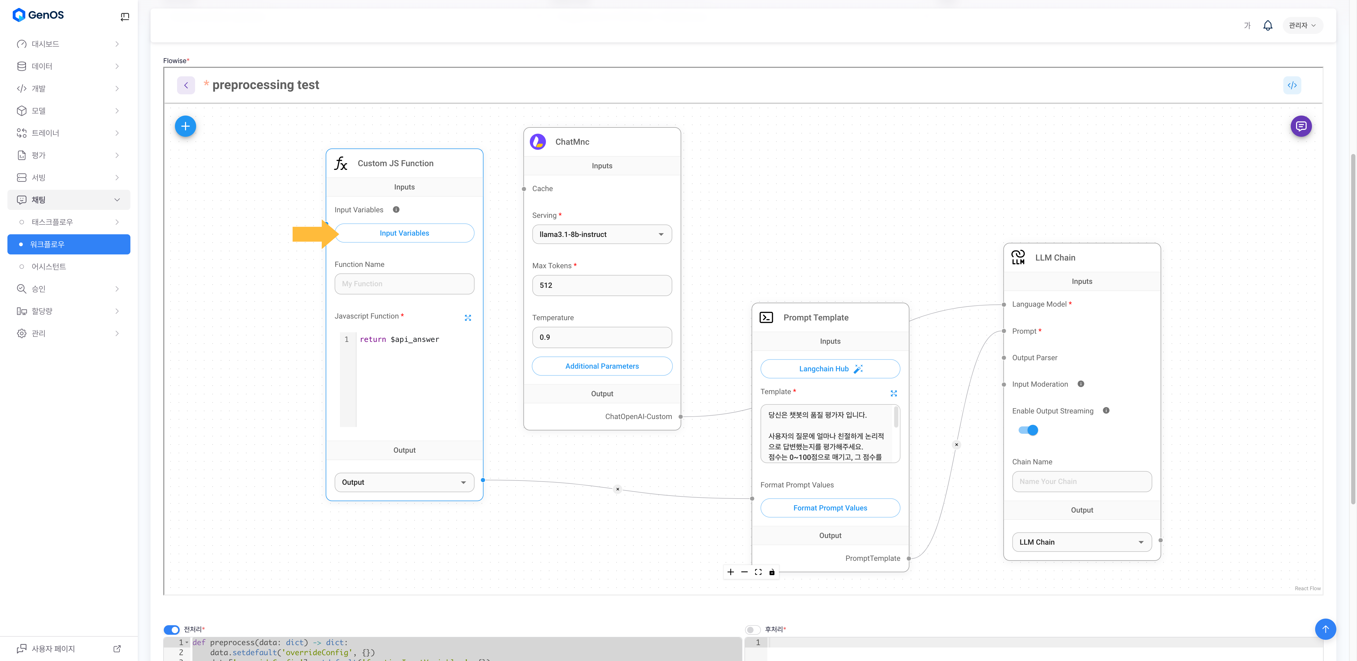Click the blue add node plus button
Image resolution: width=1357 pixels, height=661 pixels.
(x=186, y=126)
